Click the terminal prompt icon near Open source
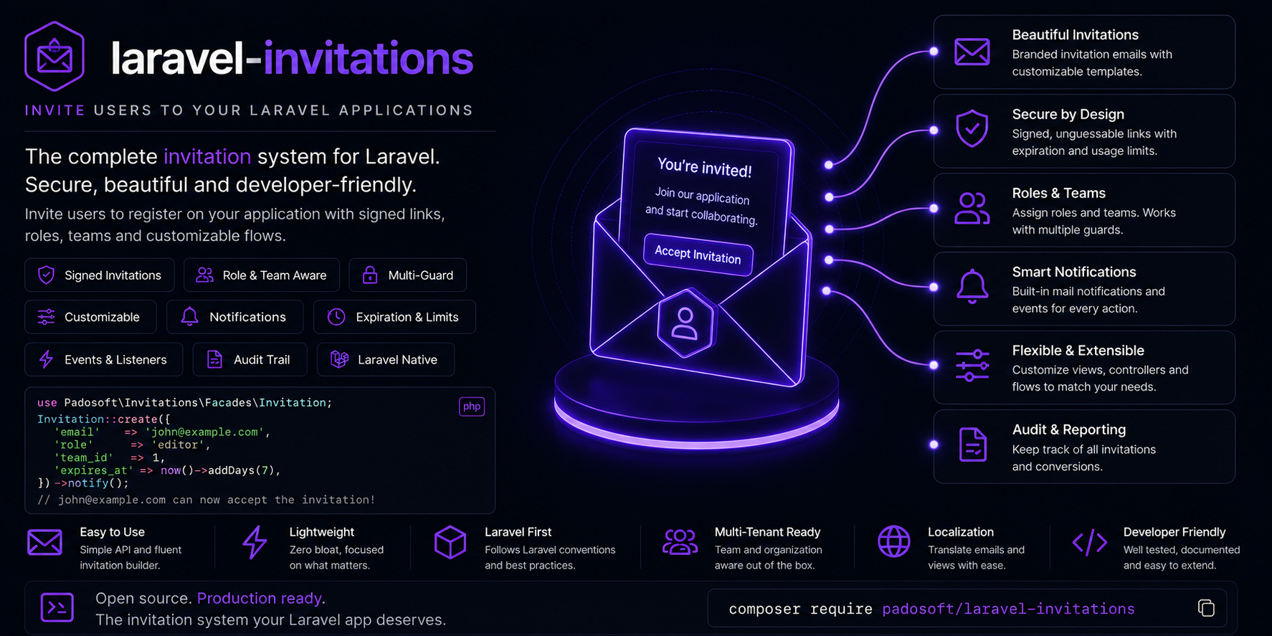 57,607
